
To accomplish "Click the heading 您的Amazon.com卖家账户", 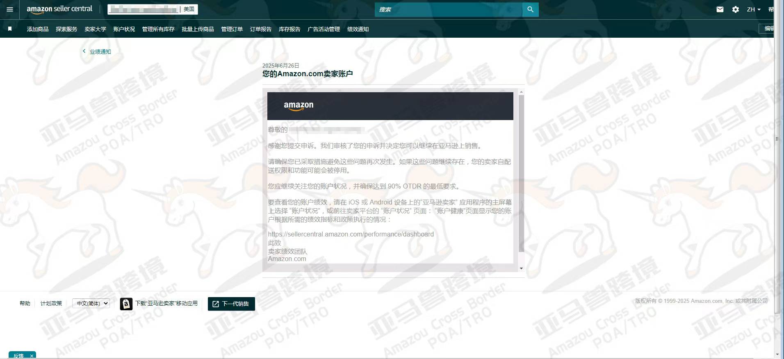I will click(308, 74).
